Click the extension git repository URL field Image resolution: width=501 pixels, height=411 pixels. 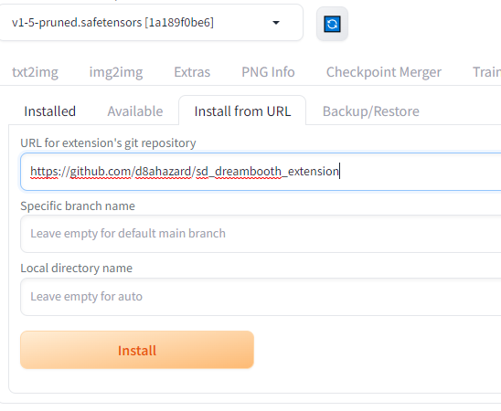coord(261,172)
